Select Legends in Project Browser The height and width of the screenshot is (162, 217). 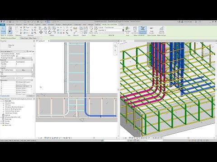click(x=7, y=115)
